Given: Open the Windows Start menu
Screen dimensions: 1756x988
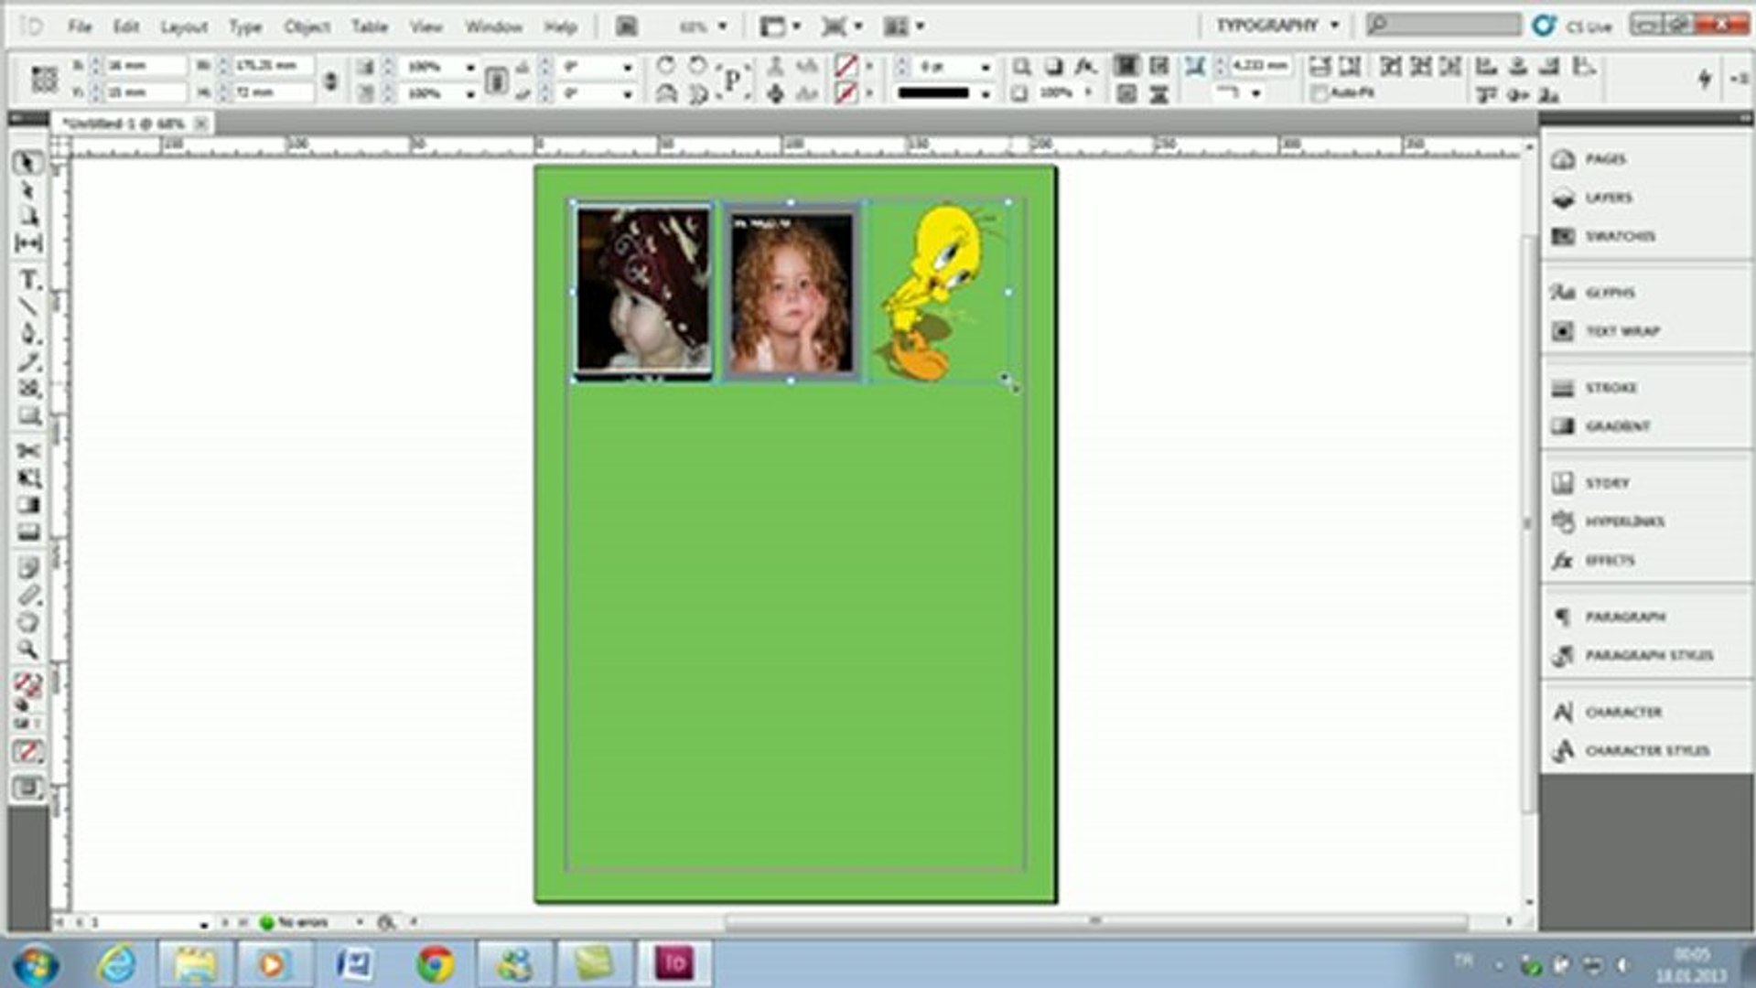Looking at the screenshot, I should tap(36, 965).
